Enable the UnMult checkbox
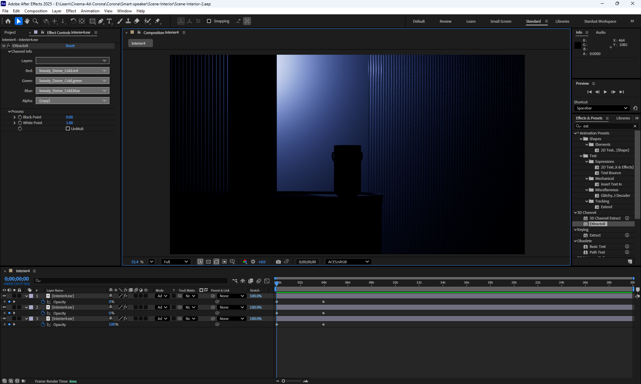 pos(68,128)
